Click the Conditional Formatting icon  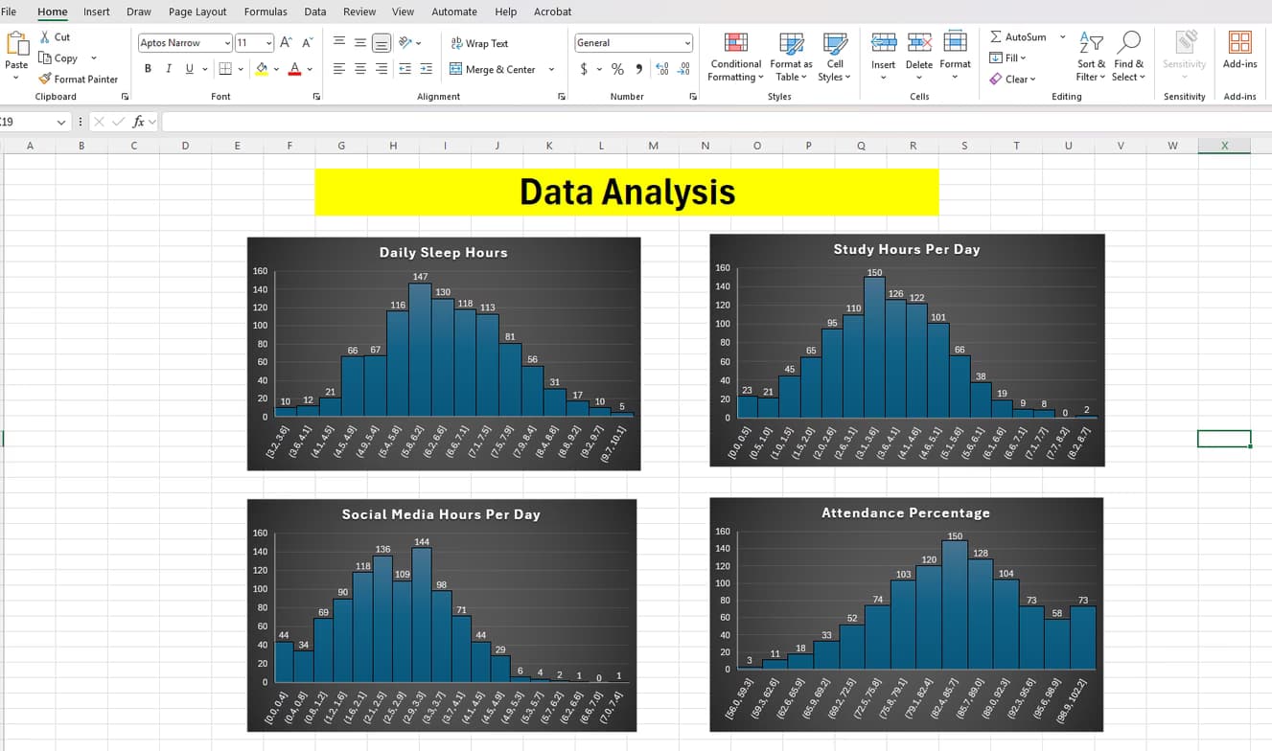[x=735, y=44]
